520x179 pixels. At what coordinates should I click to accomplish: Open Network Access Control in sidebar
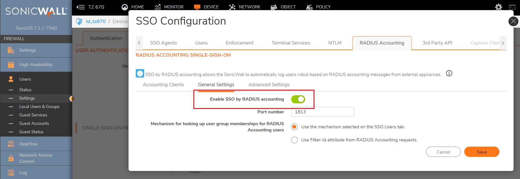pyautogui.click(x=35, y=158)
